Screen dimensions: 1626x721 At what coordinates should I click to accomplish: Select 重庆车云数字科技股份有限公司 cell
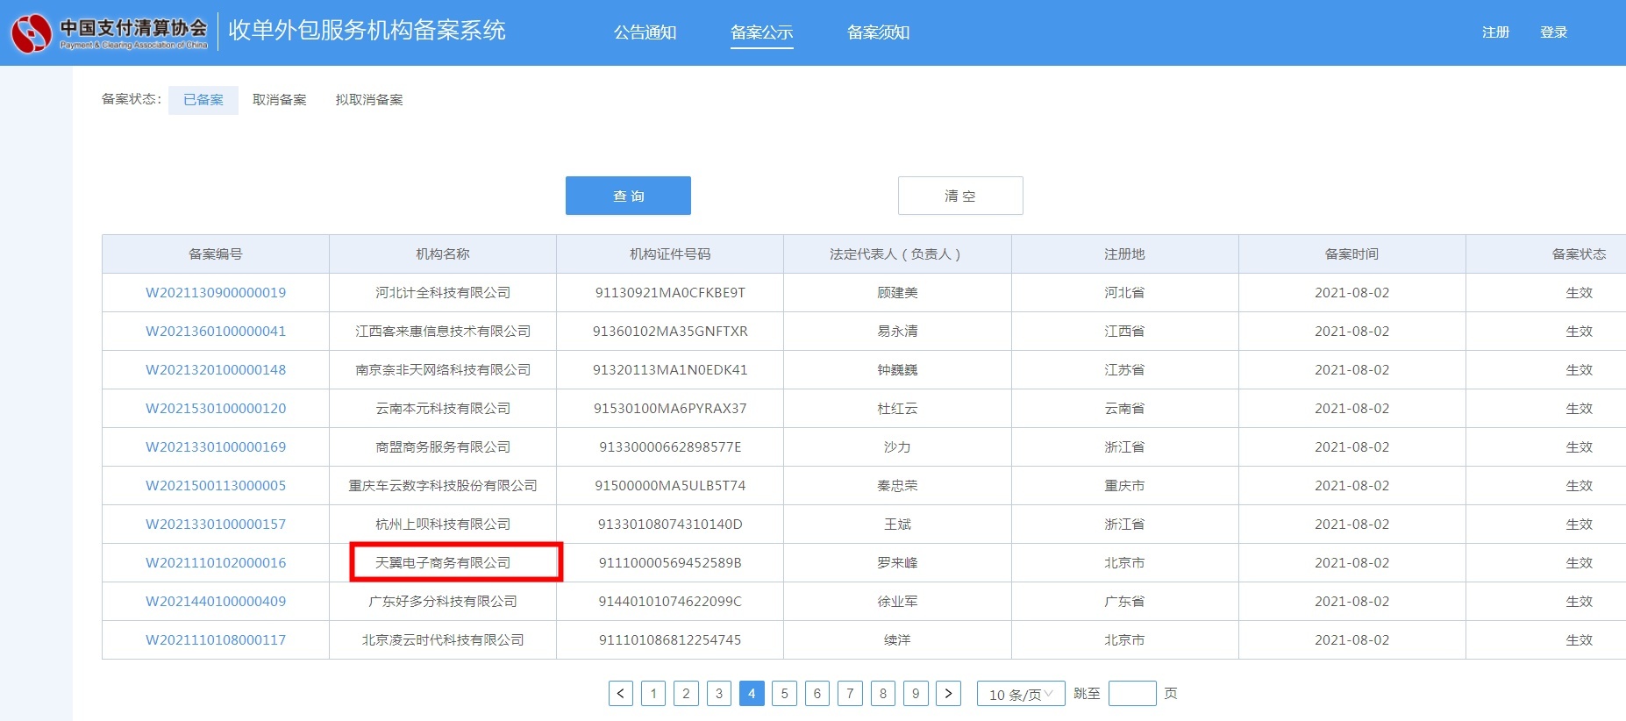click(443, 486)
